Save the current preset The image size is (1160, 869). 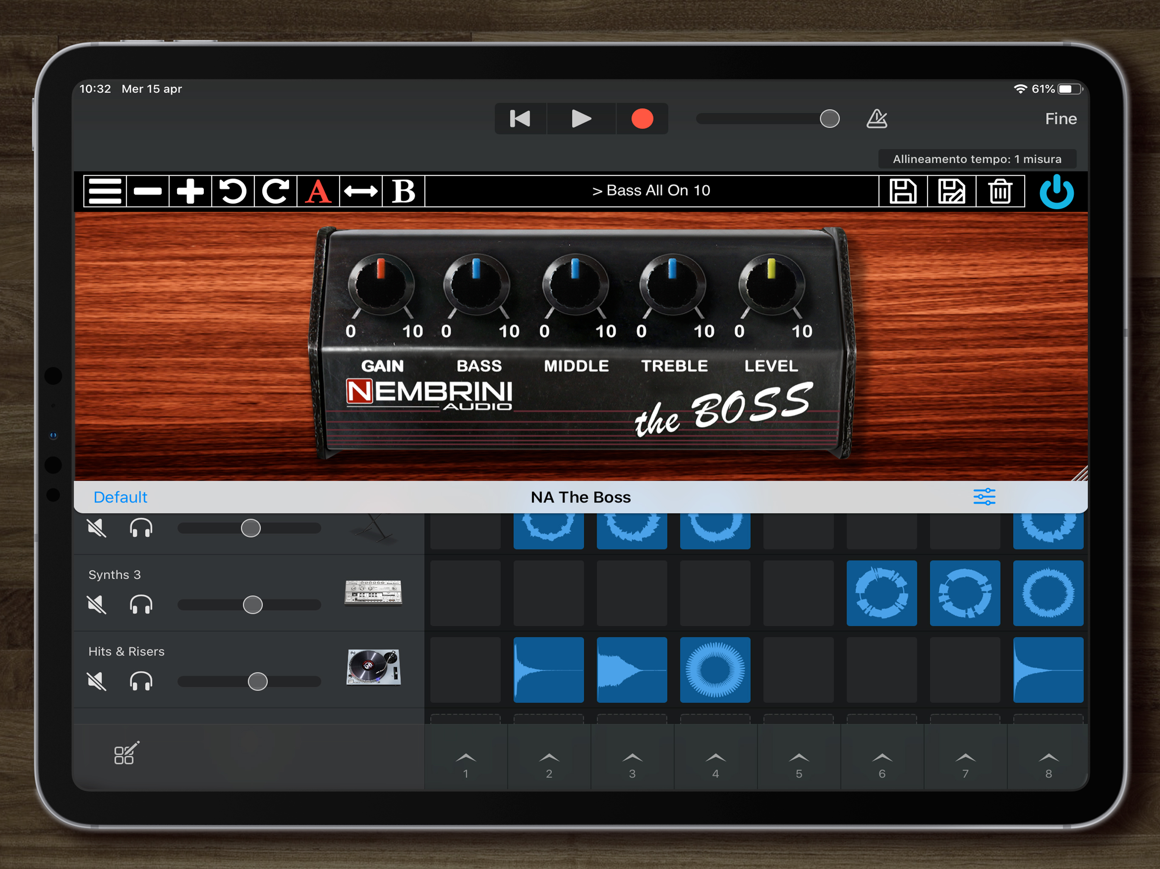point(903,191)
